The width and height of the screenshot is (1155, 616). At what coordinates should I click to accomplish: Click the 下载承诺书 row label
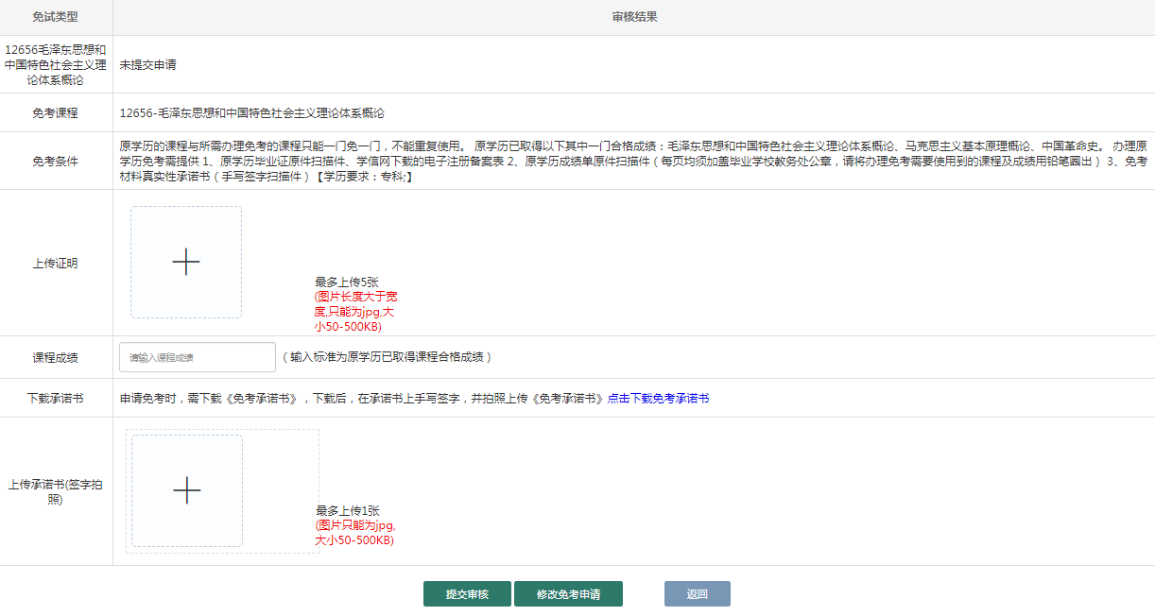[x=56, y=399]
